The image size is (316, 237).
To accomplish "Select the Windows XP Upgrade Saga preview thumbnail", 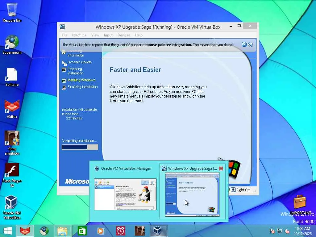I will click(x=192, y=195).
